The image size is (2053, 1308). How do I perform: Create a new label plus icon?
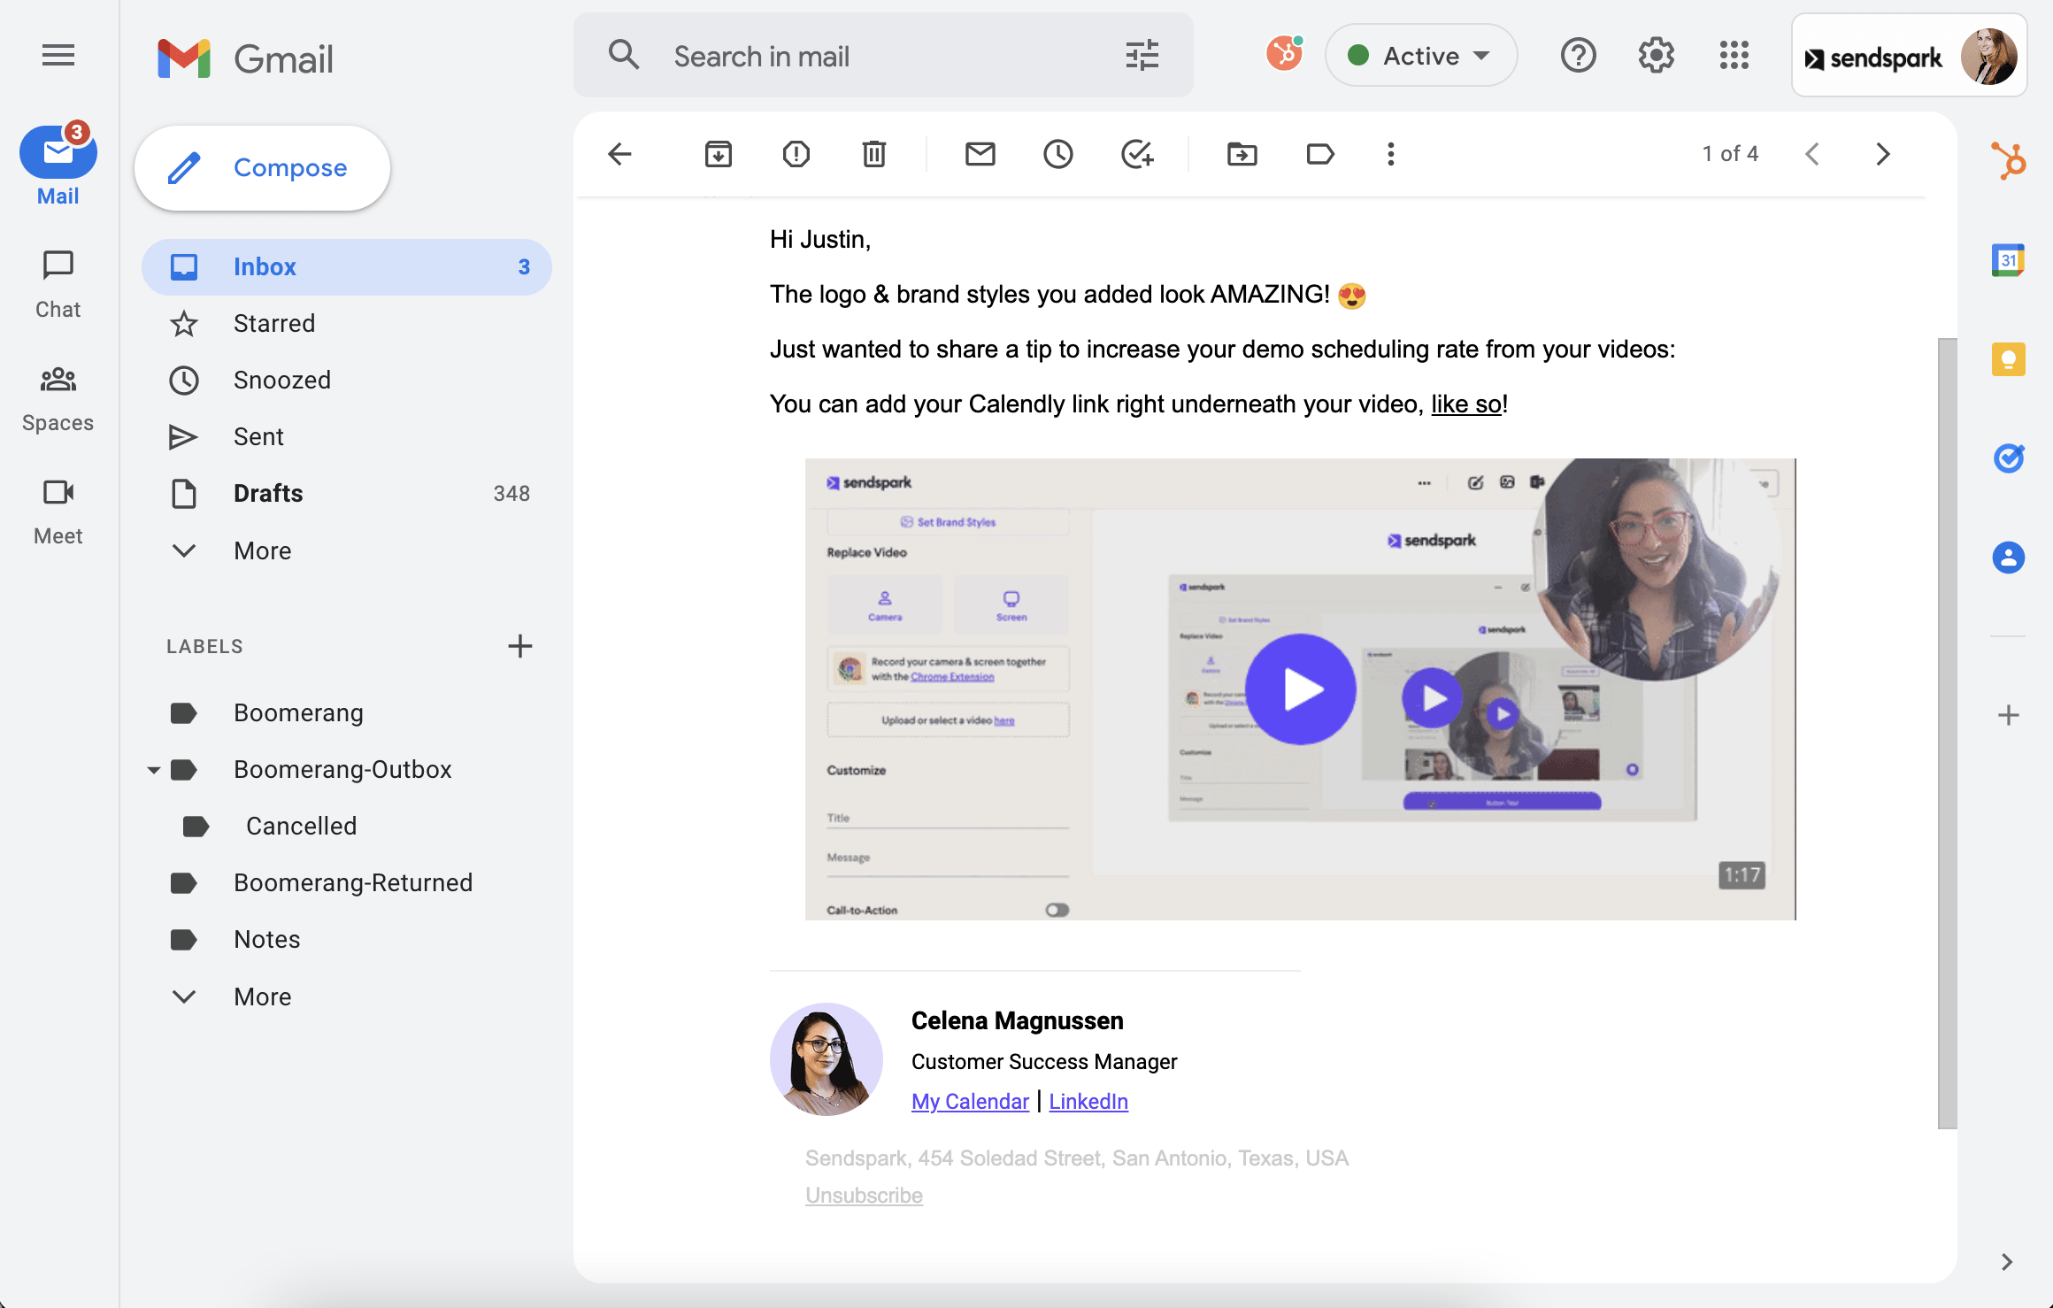pos(520,646)
